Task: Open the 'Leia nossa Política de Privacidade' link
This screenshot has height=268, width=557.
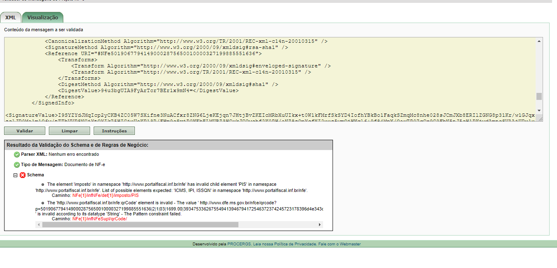Action: click(284, 244)
